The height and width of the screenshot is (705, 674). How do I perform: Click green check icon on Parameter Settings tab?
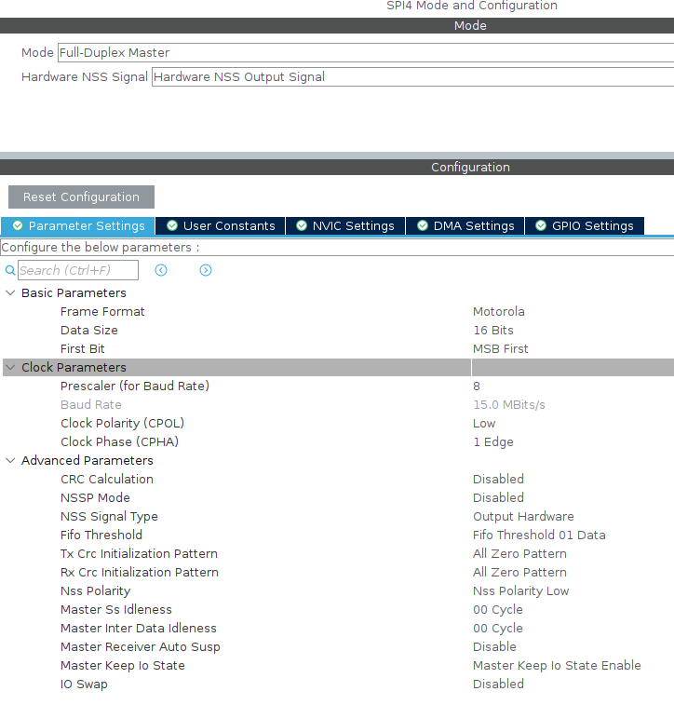18,225
